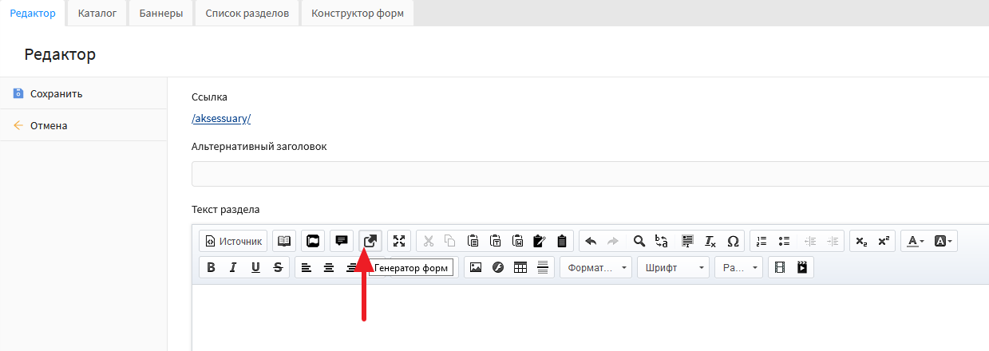Viewport: 989px width, 351px height.
Task: Open the Шрифт font dropdown
Action: point(673,267)
